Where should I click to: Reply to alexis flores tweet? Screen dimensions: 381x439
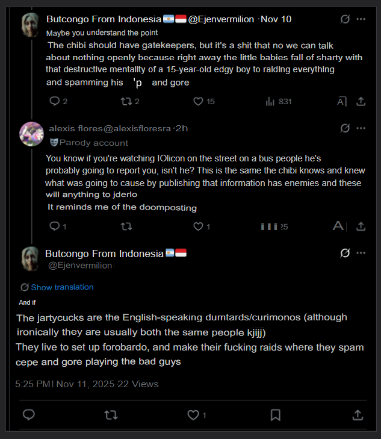point(54,226)
